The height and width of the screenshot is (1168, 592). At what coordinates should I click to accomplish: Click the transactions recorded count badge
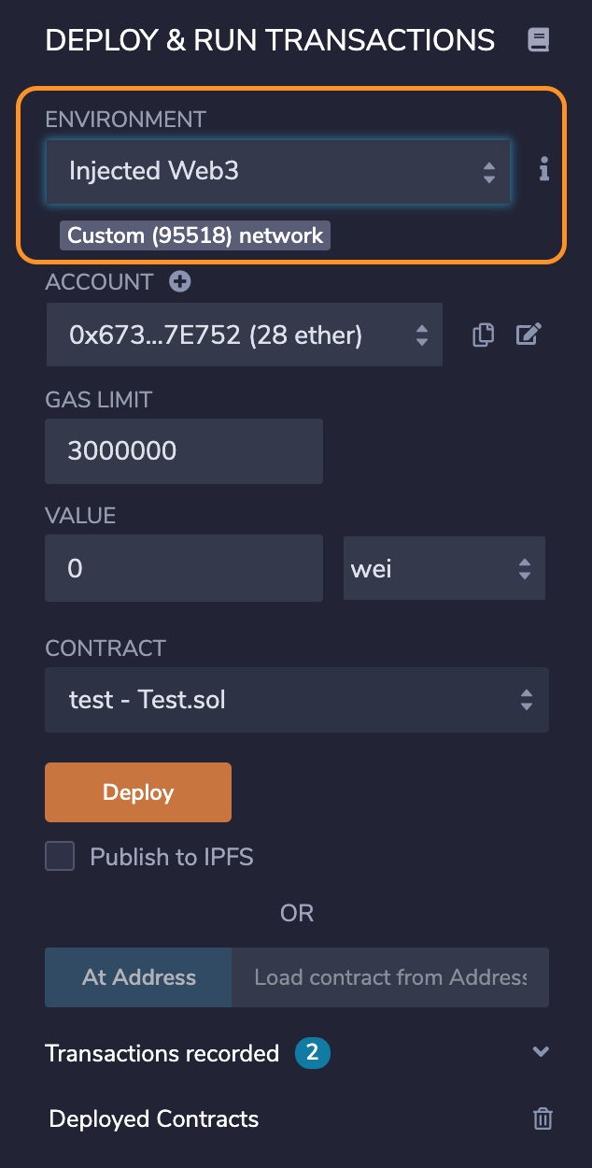(313, 1054)
